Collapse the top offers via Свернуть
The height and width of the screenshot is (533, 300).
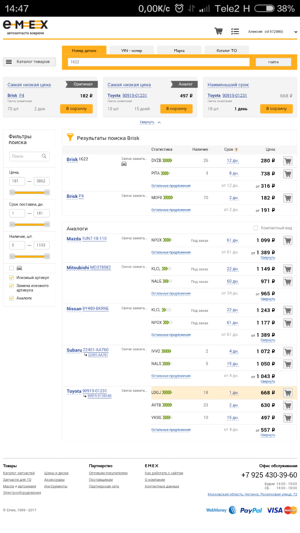pos(150,122)
